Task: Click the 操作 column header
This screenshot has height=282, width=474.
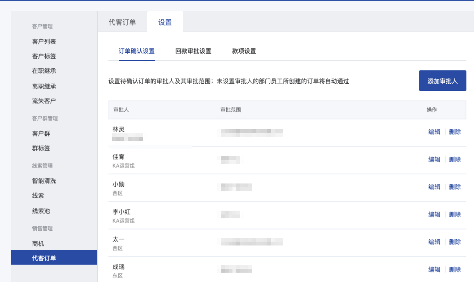Action: [432, 110]
